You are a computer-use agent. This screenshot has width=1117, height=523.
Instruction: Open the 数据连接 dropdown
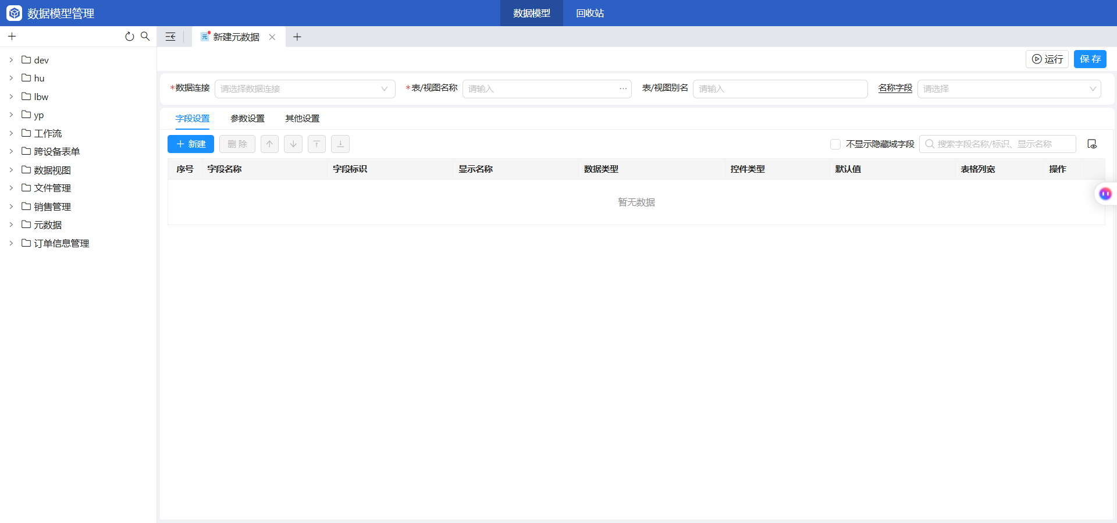point(305,88)
